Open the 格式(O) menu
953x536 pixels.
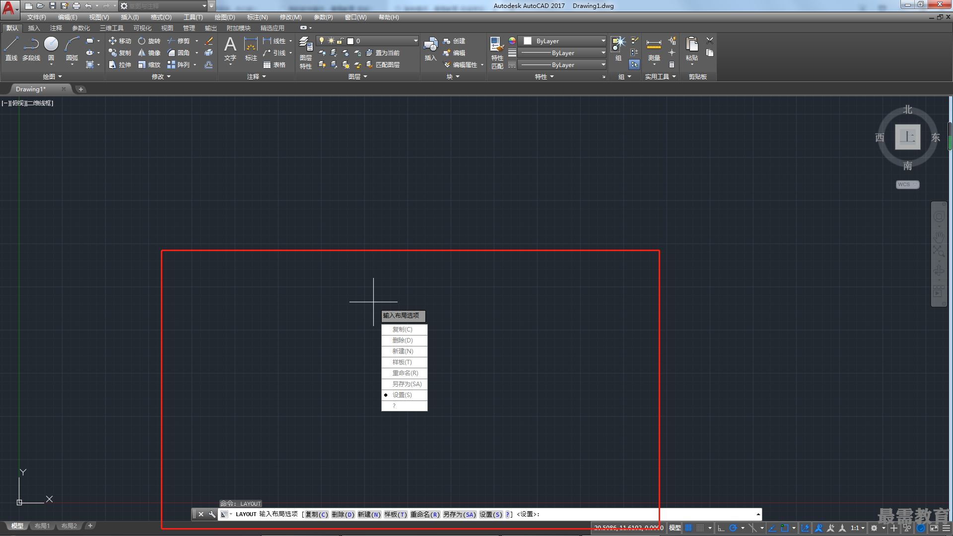tap(161, 17)
